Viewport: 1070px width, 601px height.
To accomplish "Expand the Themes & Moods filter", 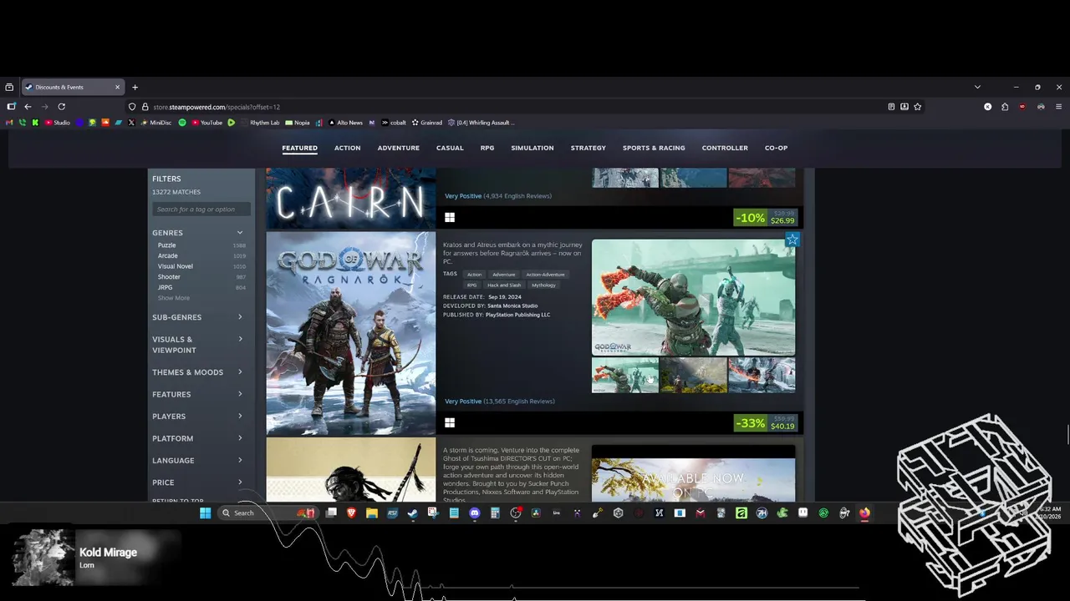I will pos(199,372).
